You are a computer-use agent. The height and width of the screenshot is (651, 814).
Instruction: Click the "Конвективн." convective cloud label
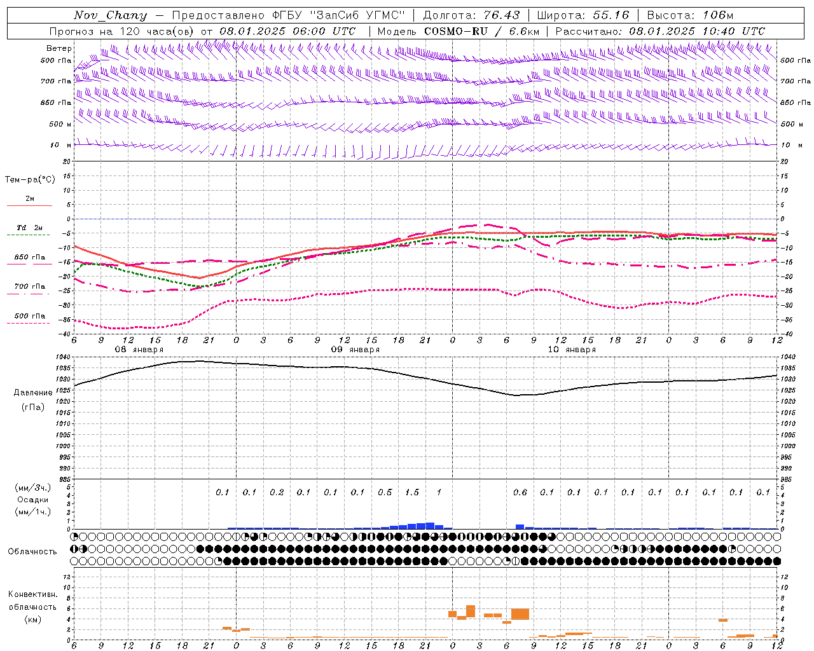tap(32, 594)
